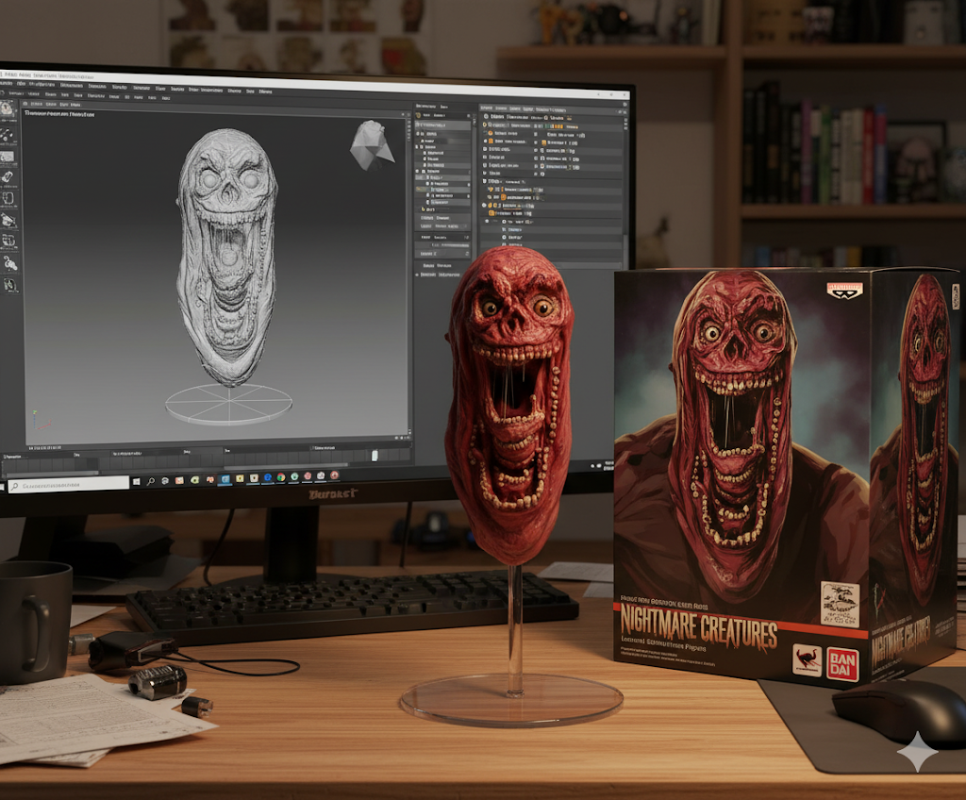Click the white navigation head in viewport corner
This screenshot has height=800, width=966.
(x=371, y=145)
